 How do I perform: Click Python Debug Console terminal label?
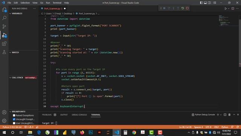[203, 115]
